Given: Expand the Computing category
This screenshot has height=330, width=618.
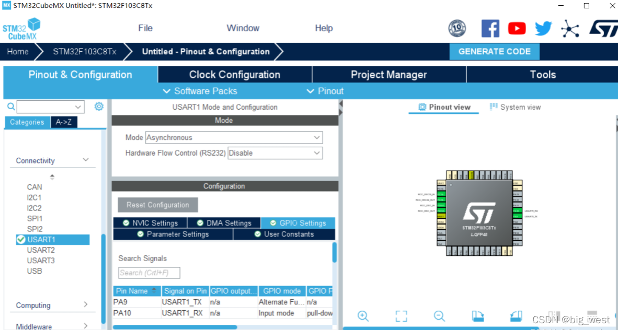Looking at the screenshot, I should click(86, 304).
